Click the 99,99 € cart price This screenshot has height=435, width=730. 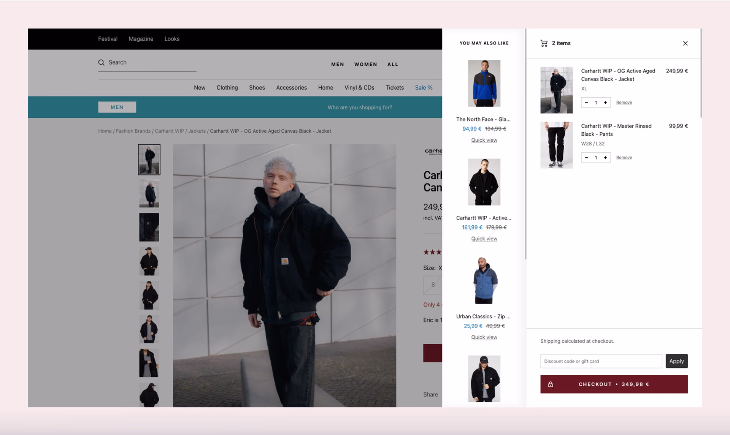click(678, 126)
